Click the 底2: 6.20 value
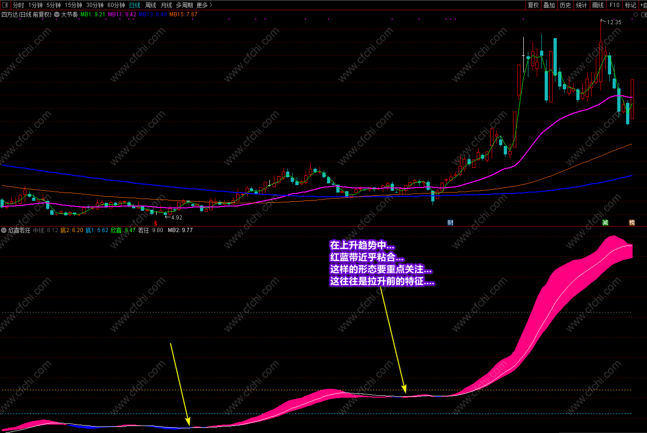Viewport: 647px width, 433px height. point(72,230)
